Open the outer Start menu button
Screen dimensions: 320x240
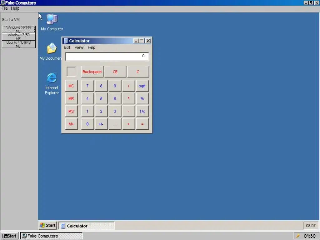(x=9, y=236)
